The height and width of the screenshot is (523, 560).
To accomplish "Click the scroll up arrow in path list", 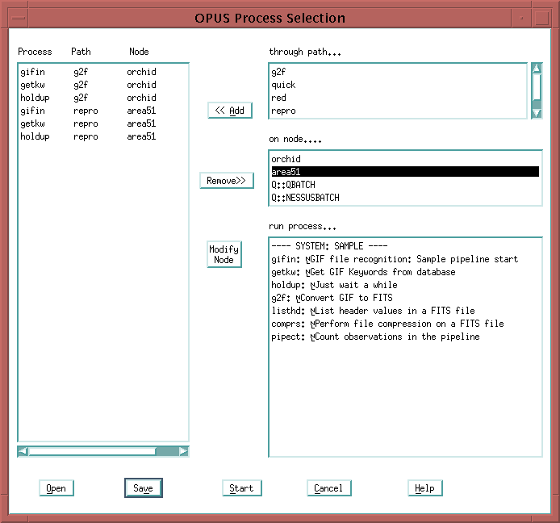I will [537, 69].
